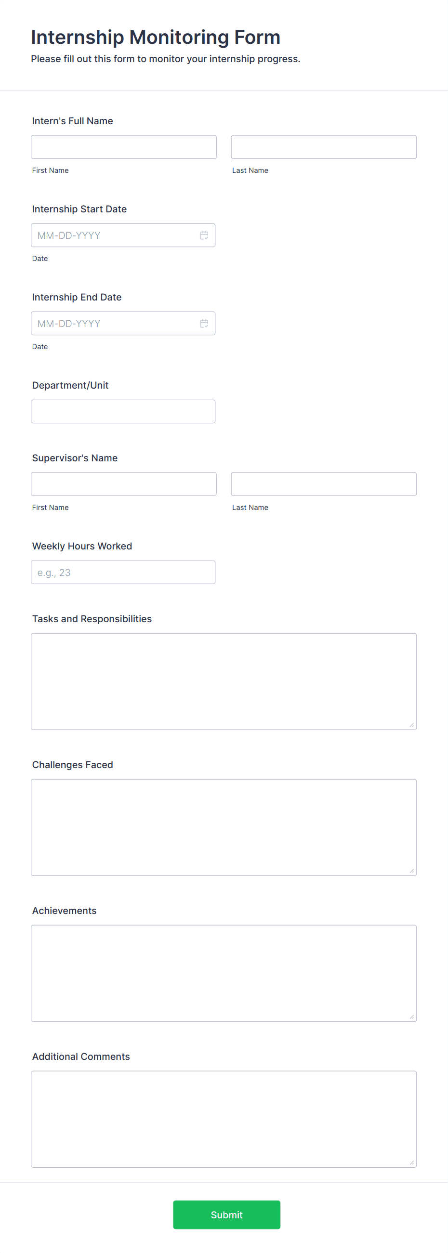The width and height of the screenshot is (448, 1253).
Task: Grab resize handle of Tasks and Responsibilities box
Action: click(x=411, y=725)
